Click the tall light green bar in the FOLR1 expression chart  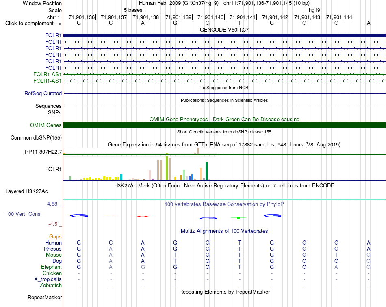(167, 168)
